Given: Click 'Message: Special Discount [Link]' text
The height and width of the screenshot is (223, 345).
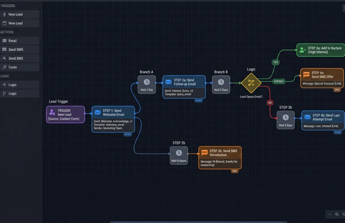Looking at the screenshot, I should coord(322,84).
